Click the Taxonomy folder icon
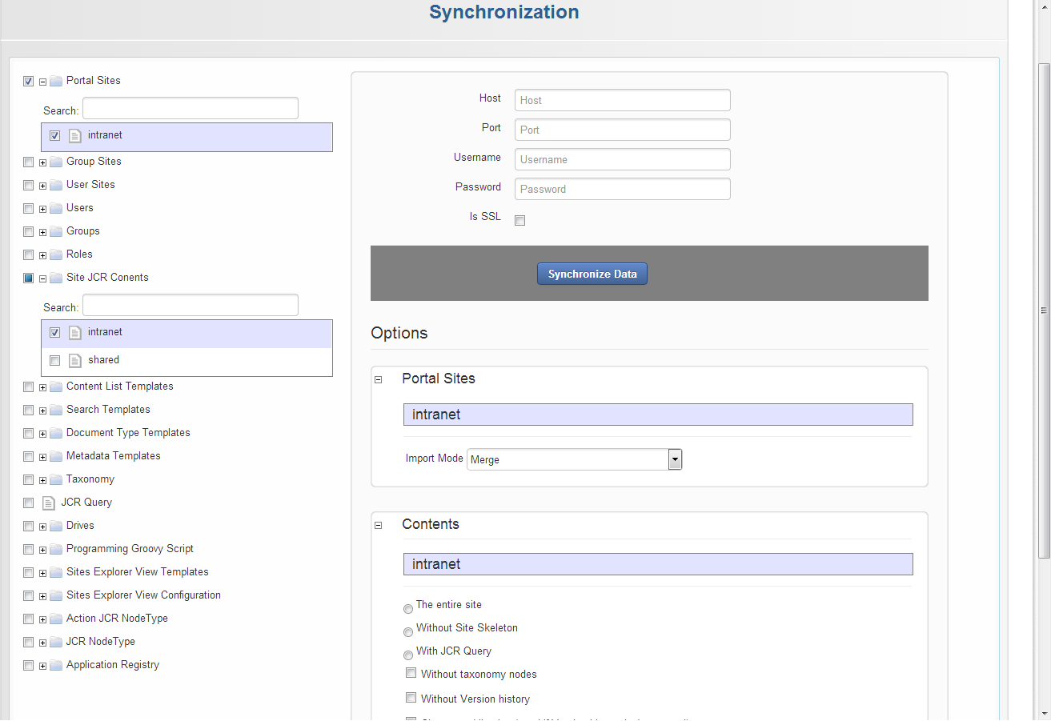 tap(56, 480)
